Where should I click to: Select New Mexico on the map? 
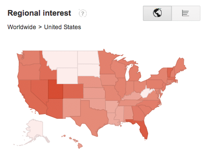point(72,108)
